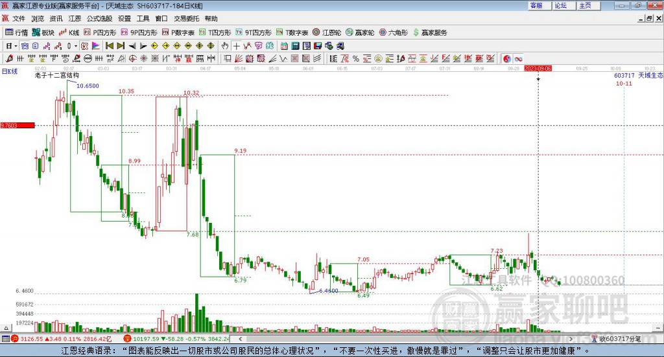Switch to K线 chart view

[x=69, y=32]
